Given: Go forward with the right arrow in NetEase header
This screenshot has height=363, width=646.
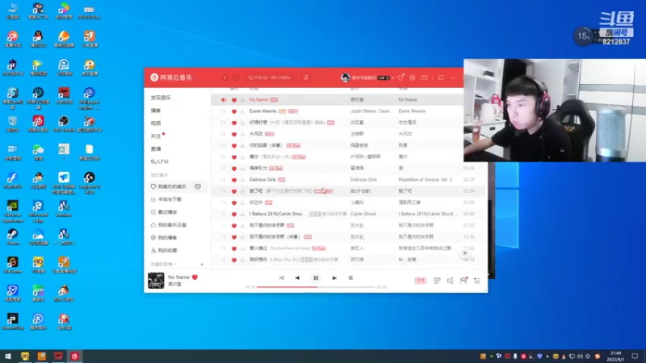Looking at the screenshot, I should pos(236,77).
